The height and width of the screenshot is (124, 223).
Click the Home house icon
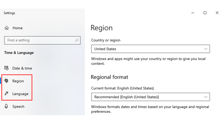point(7,28)
